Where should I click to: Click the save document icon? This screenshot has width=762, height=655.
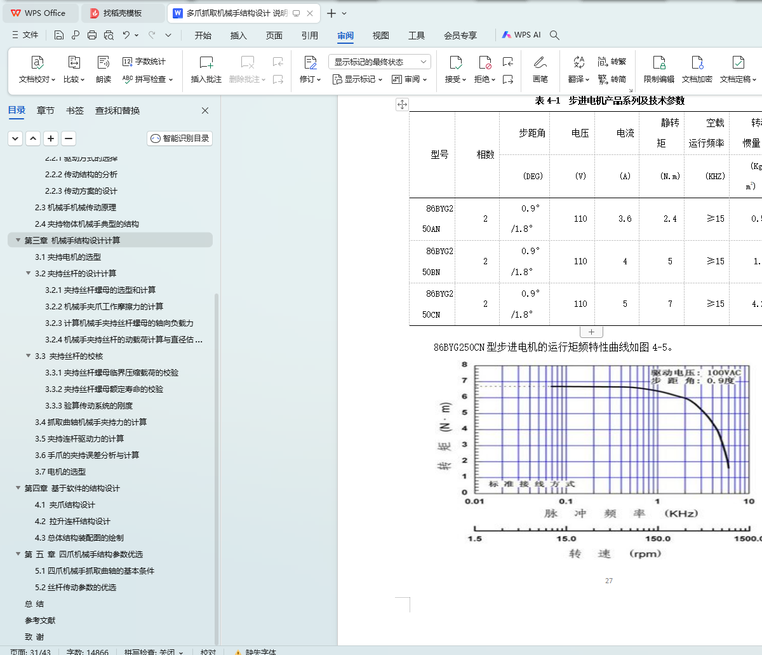tap(59, 35)
